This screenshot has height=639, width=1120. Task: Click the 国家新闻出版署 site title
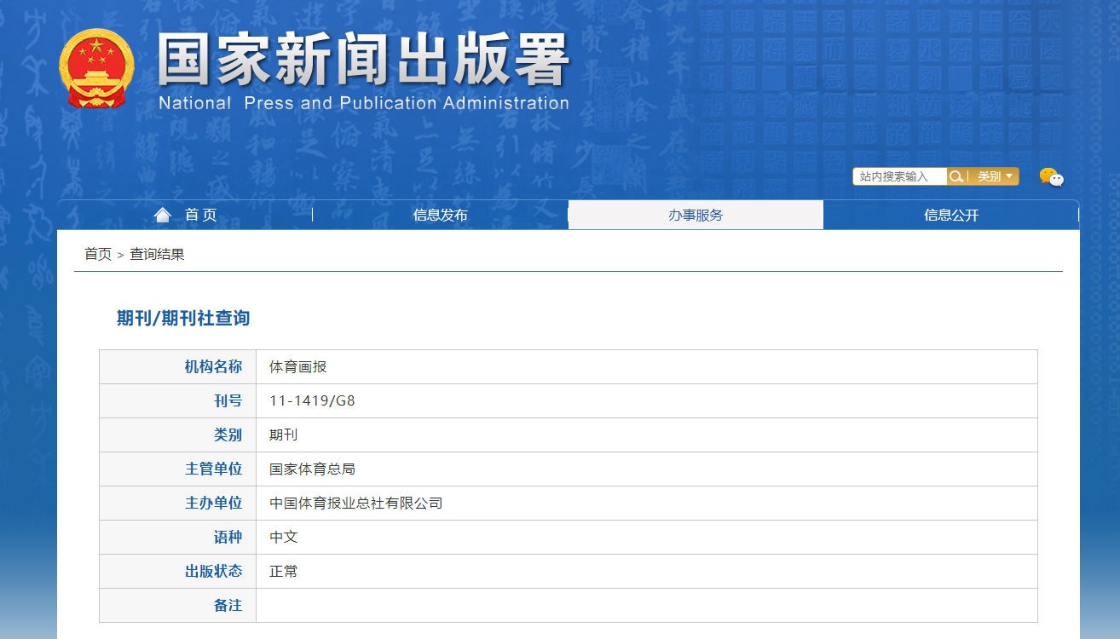coord(363,61)
